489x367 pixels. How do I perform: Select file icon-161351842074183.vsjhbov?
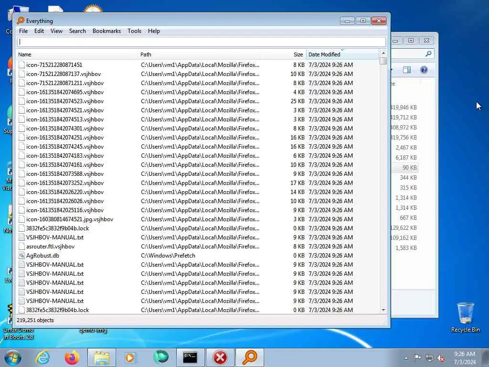tap(65, 155)
